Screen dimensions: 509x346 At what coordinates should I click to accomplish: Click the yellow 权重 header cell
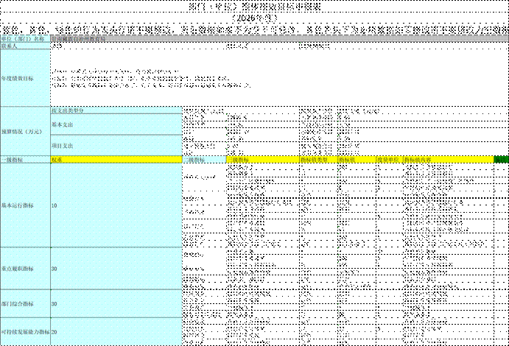(116, 160)
